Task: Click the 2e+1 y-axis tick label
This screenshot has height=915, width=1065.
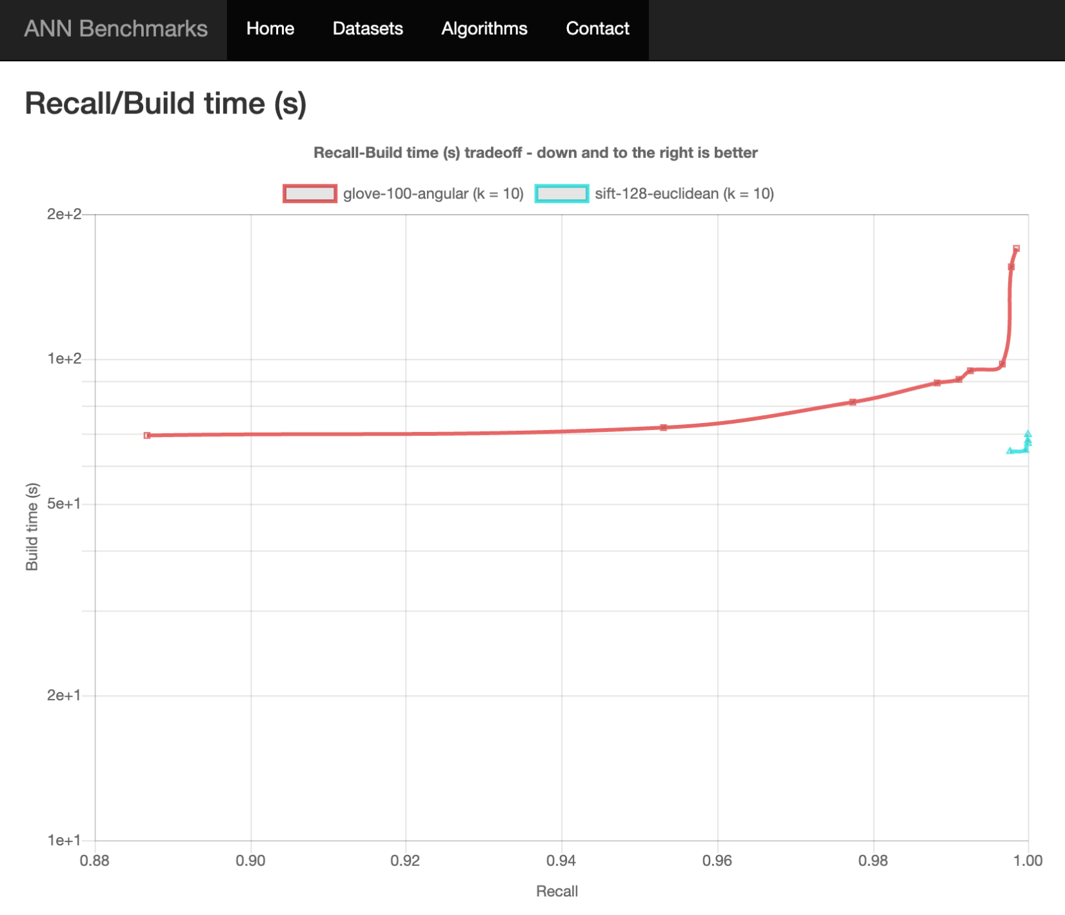Action: (64, 695)
